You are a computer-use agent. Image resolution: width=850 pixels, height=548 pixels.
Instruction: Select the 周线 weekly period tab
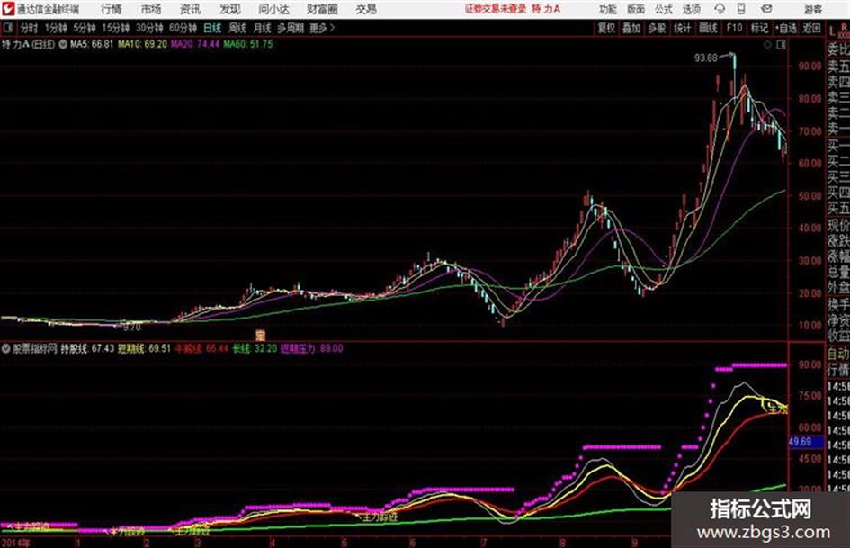237,28
